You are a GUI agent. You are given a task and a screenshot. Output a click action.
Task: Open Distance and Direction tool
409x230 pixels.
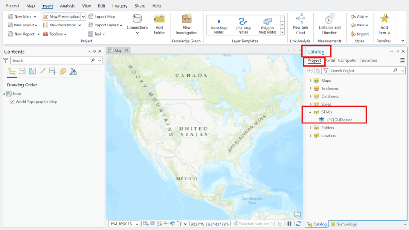pyautogui.click(x=330, y=24)
